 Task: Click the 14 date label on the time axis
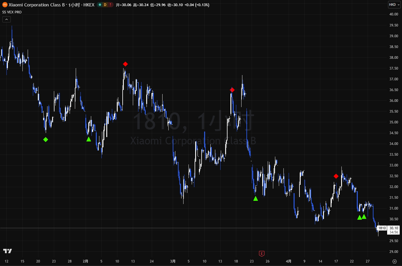click(x=320, y=261)
